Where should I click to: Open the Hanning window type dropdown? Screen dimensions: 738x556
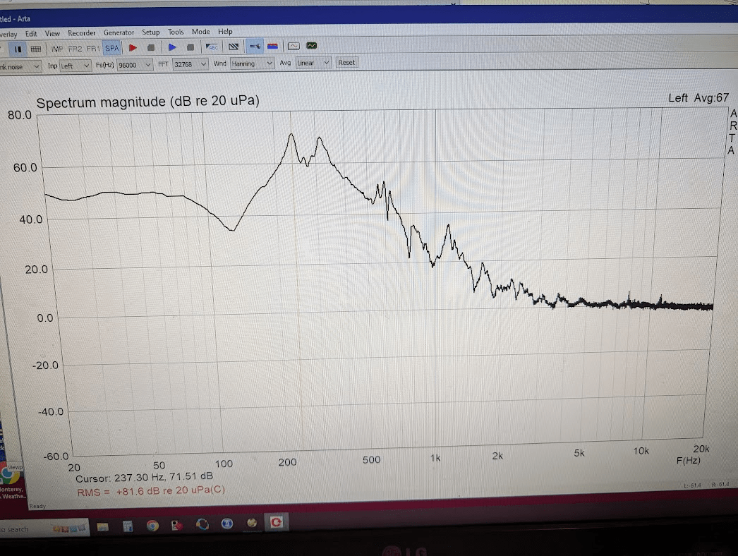click(x=252, y=64)
